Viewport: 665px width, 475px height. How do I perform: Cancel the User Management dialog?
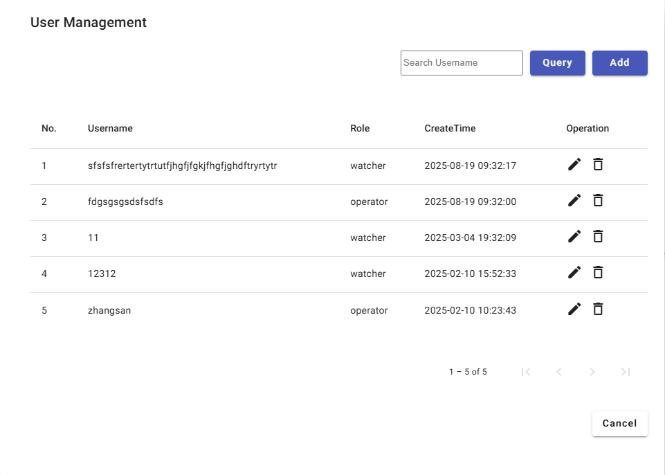(619, 423)
